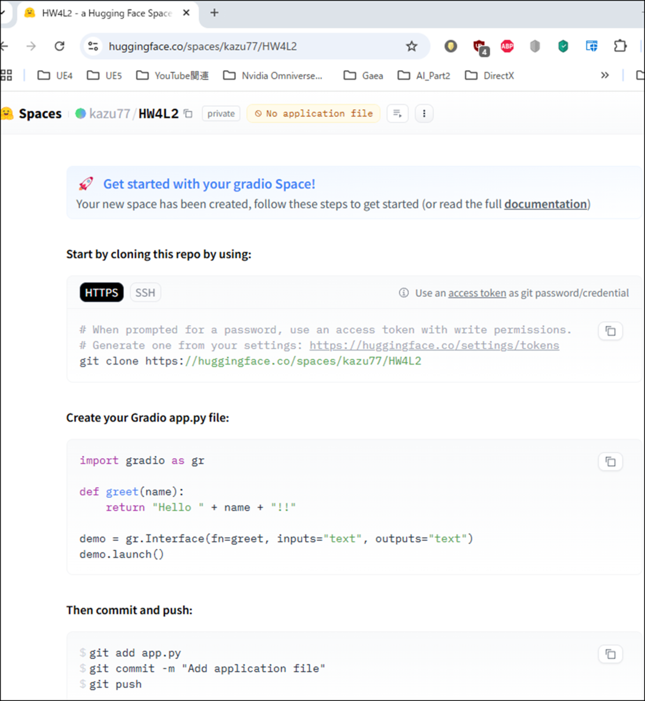Click the git clone URL text
The width and height of the screenshot is (645, 701).
(x=283, y=361)
